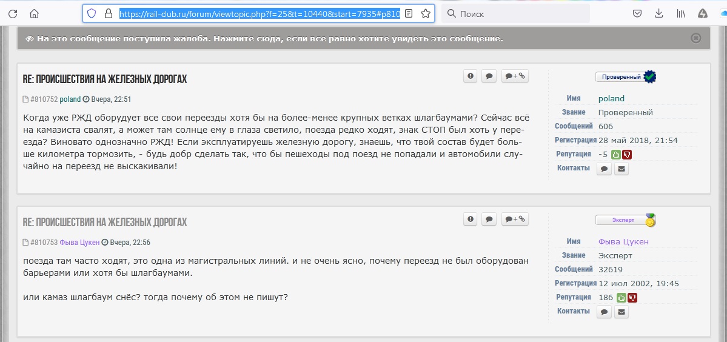727x342 pixels.
Task: Report poland's post with exclamation icon
Action: 471,76
